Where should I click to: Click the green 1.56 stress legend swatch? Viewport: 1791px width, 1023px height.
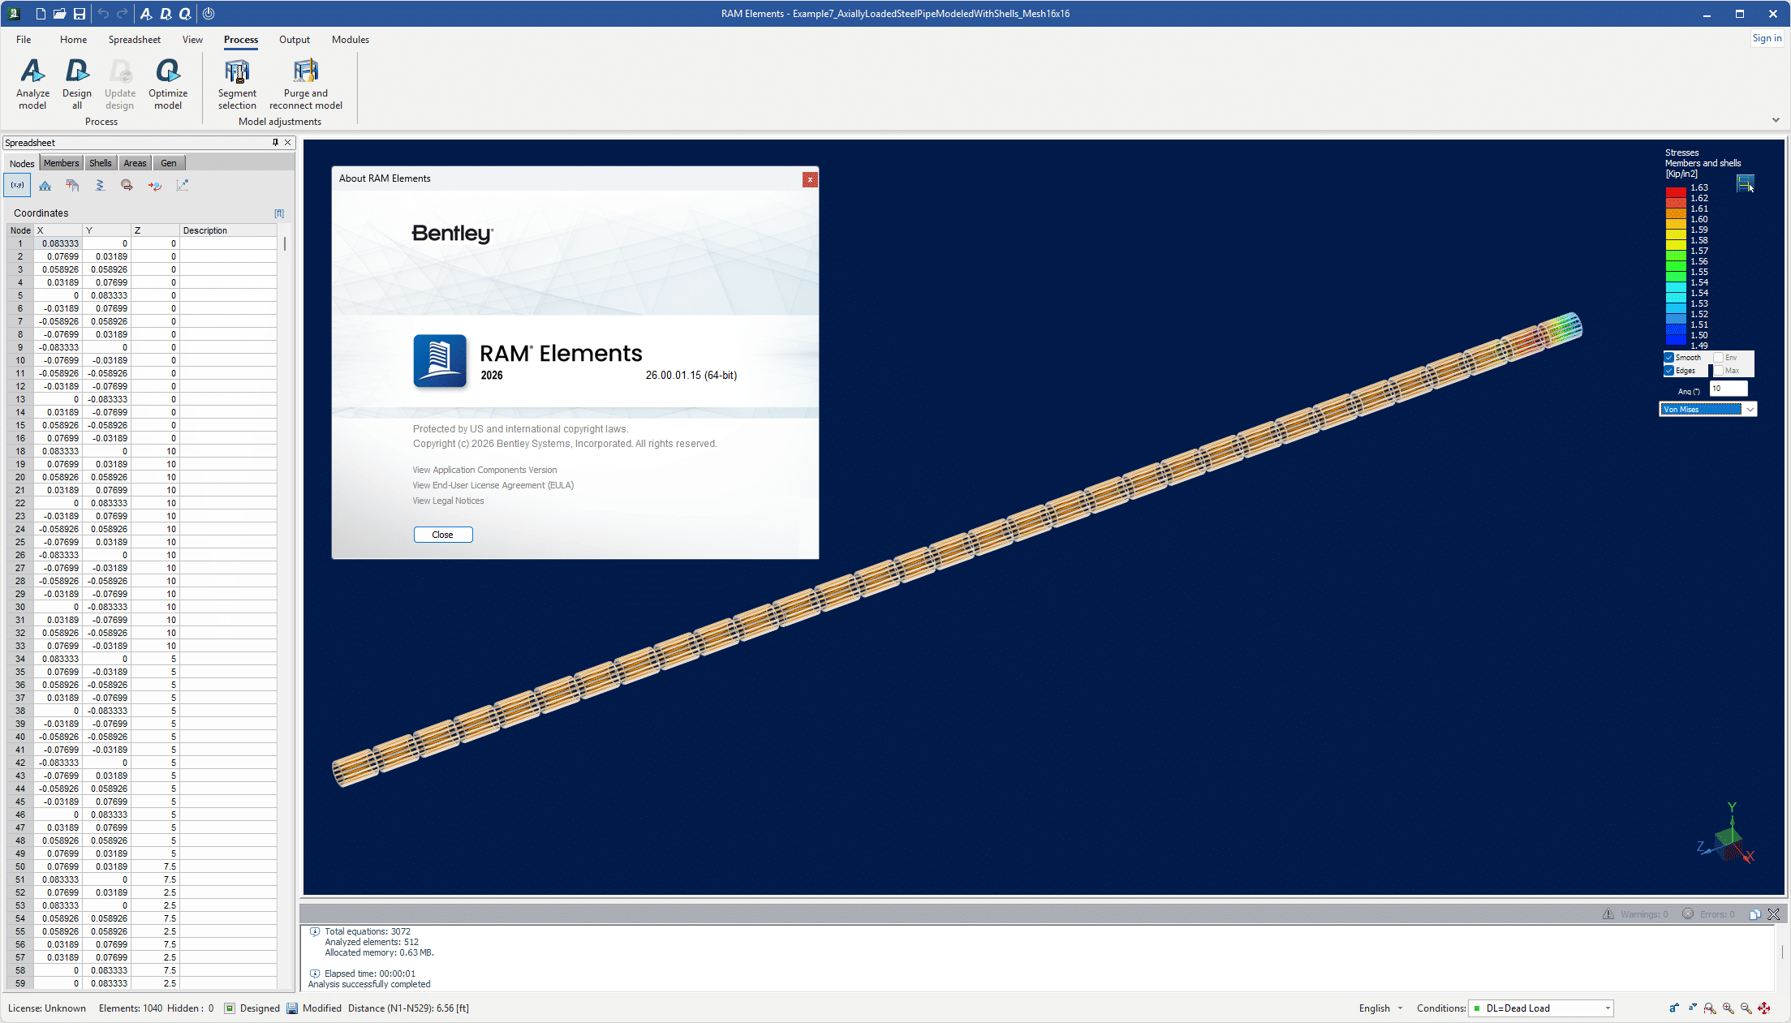1676,266
